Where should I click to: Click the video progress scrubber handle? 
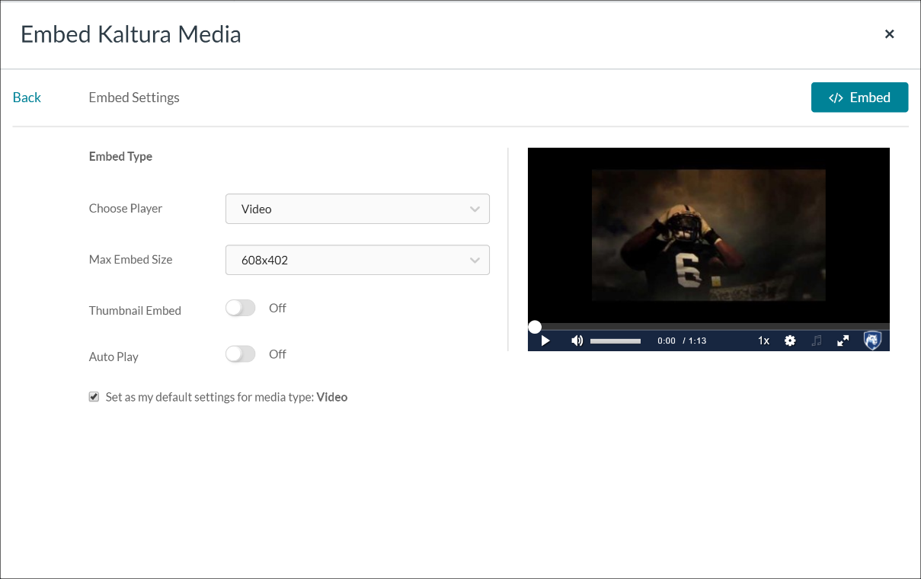click(x=535, y=327)
